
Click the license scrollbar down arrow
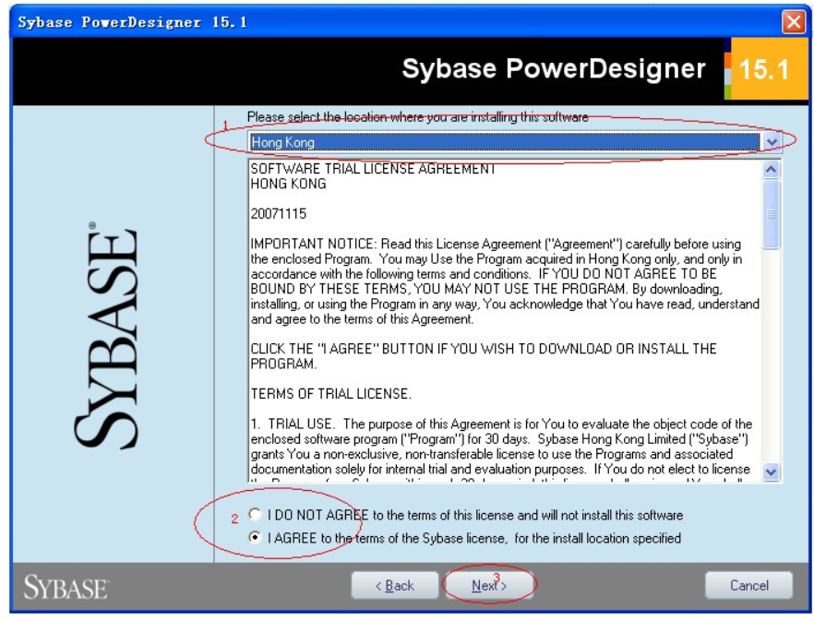tap(771, 472)
